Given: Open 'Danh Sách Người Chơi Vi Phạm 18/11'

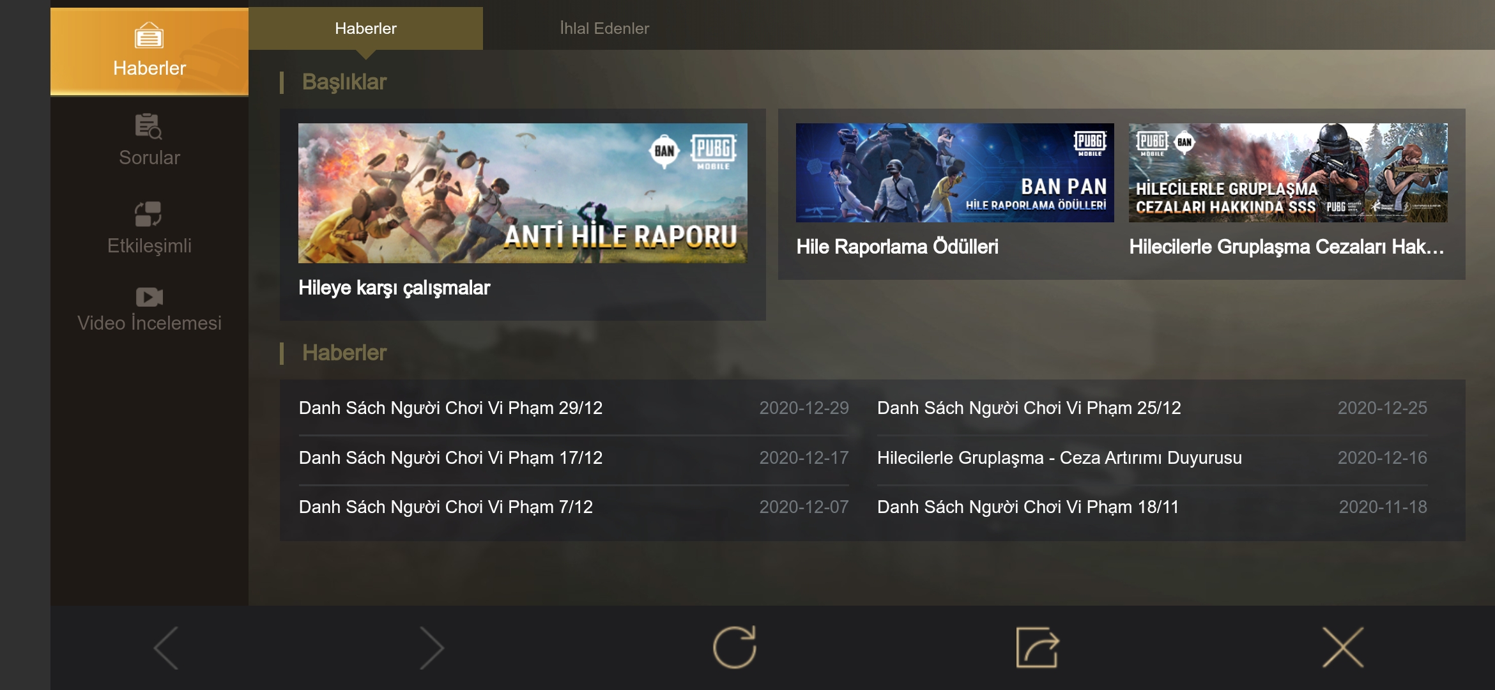Looking at the screenshot, I should tap(1028, 507).
